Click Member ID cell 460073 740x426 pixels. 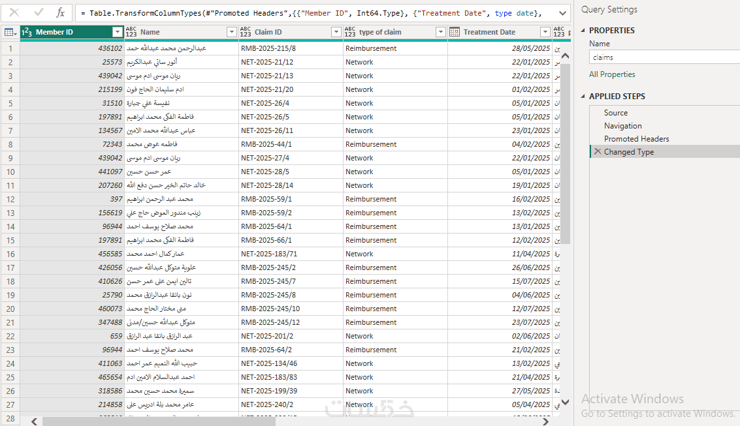[x=72, y=309]
